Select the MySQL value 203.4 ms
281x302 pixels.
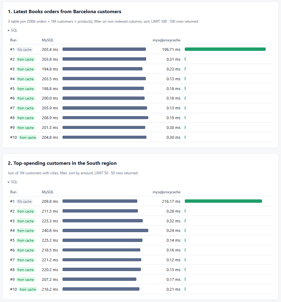pos(50,50)
